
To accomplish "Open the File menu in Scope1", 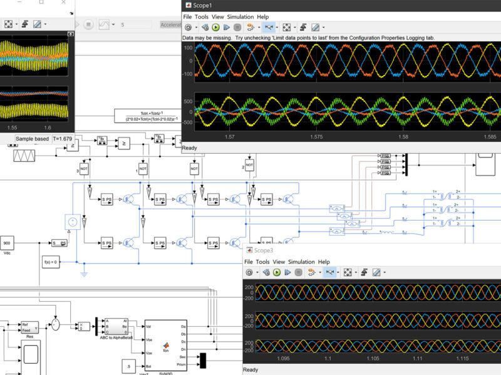I will pos(187,17).
